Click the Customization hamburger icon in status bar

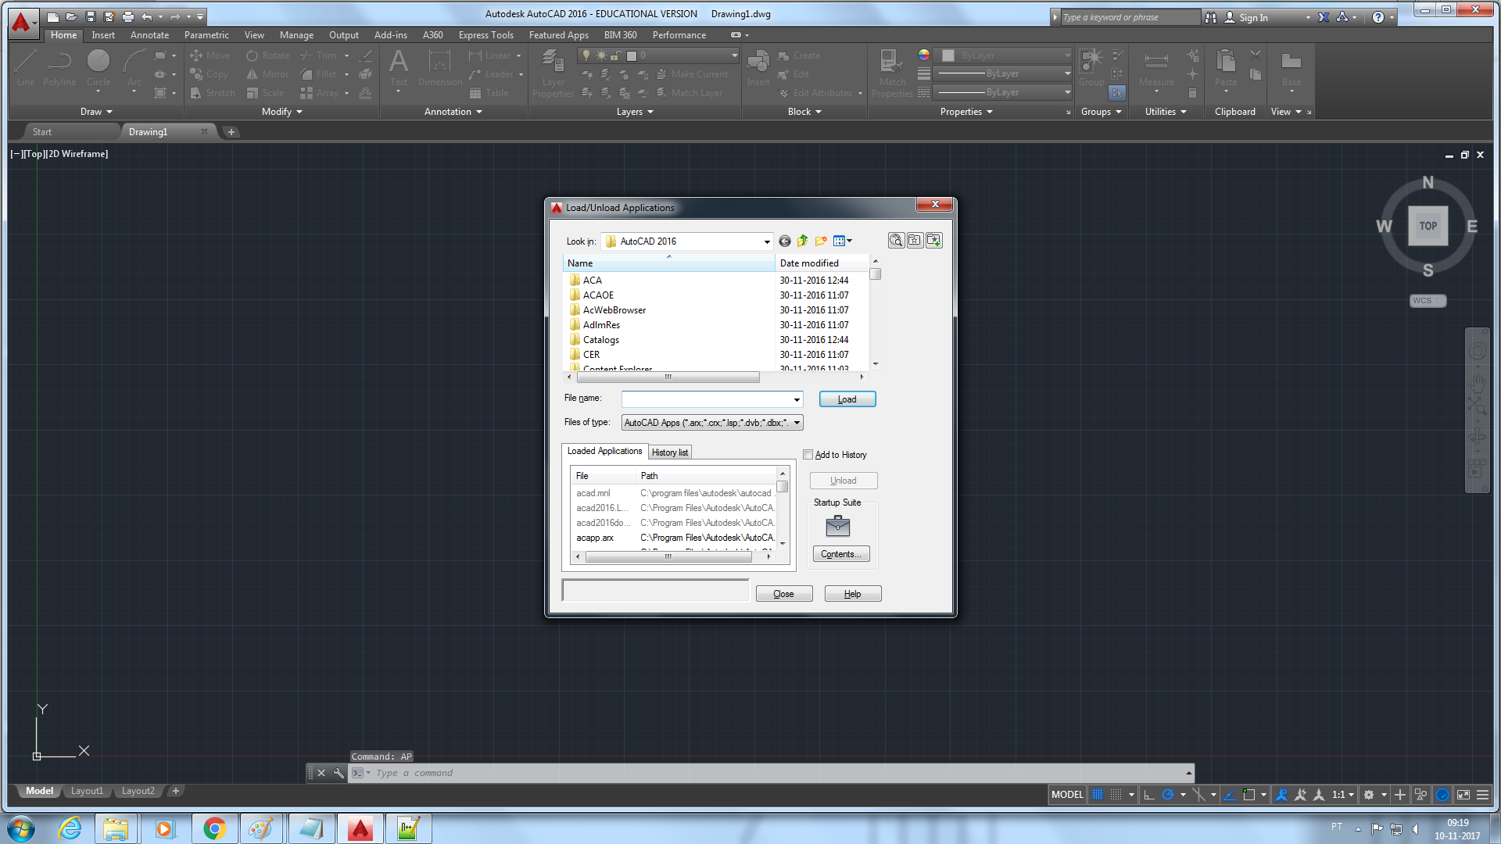[1482, 795]
